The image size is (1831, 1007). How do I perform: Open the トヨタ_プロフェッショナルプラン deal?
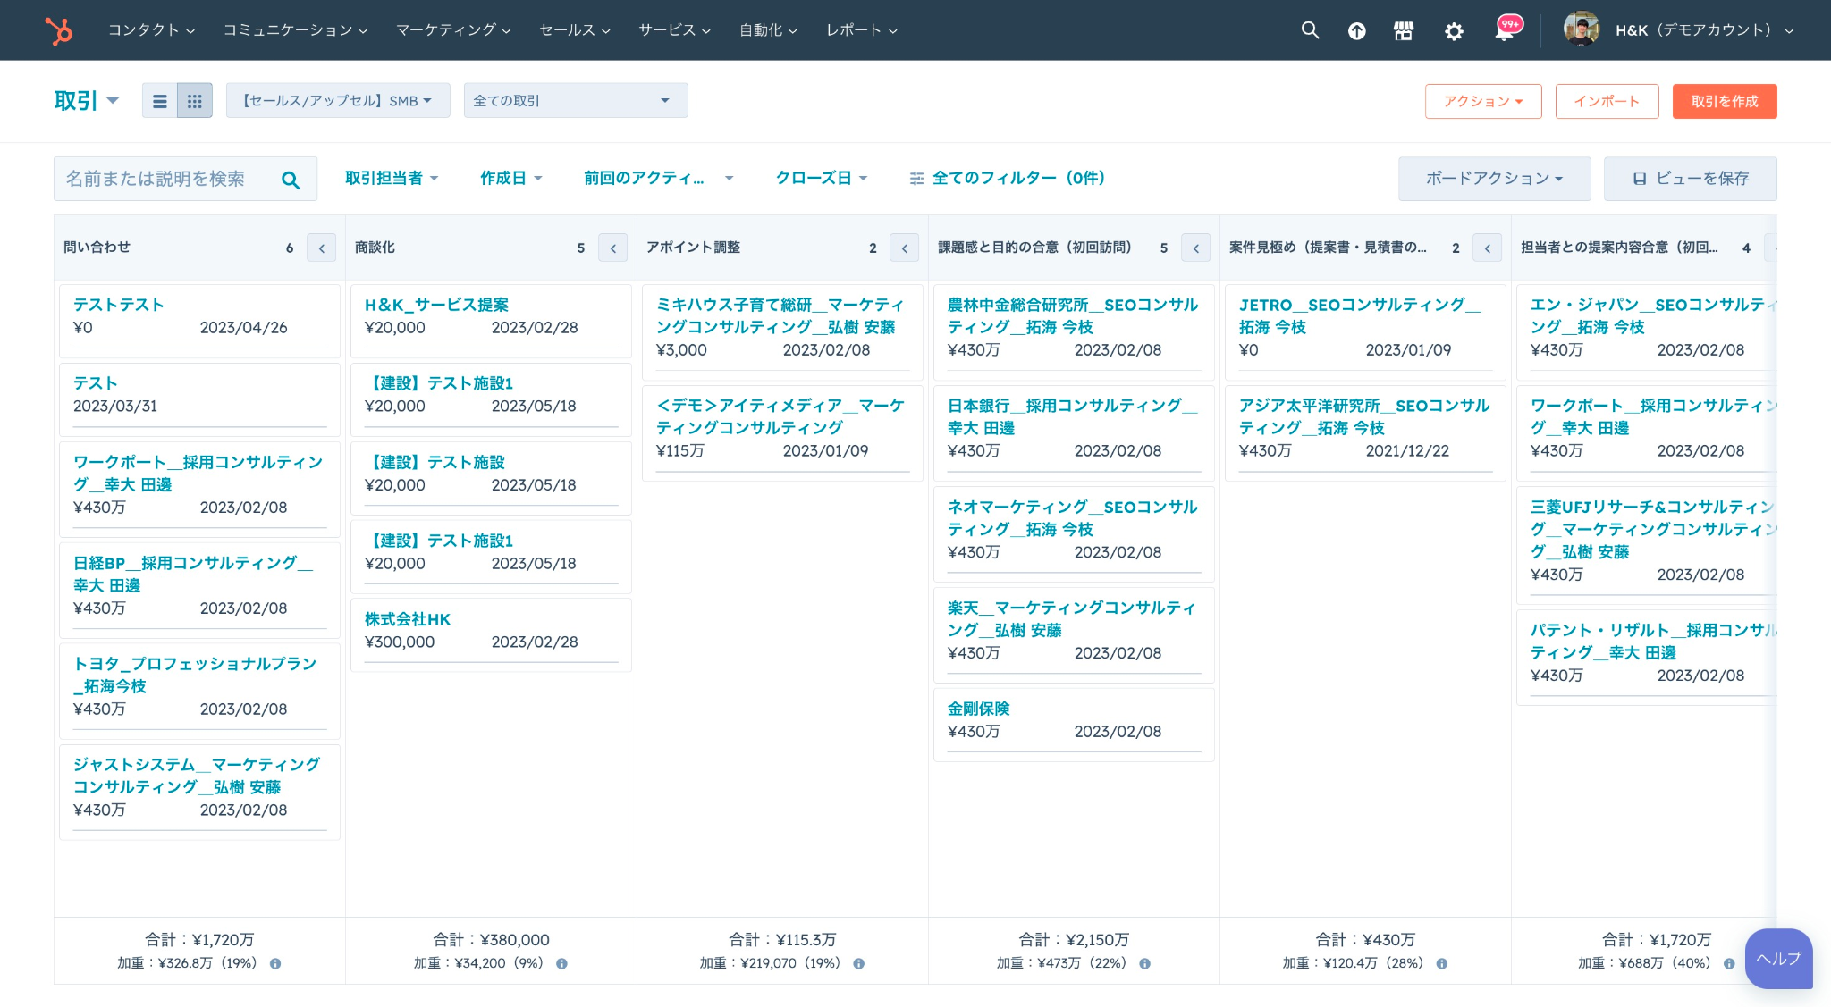point(195,676)
